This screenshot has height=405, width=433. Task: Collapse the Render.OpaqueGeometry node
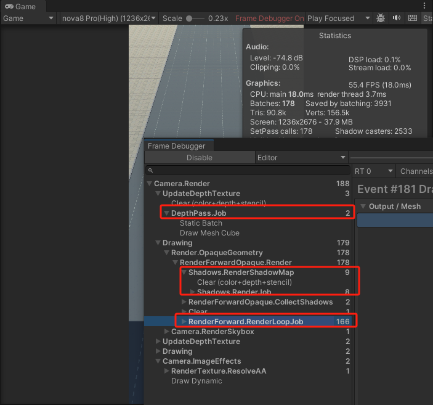pos(166,252)
